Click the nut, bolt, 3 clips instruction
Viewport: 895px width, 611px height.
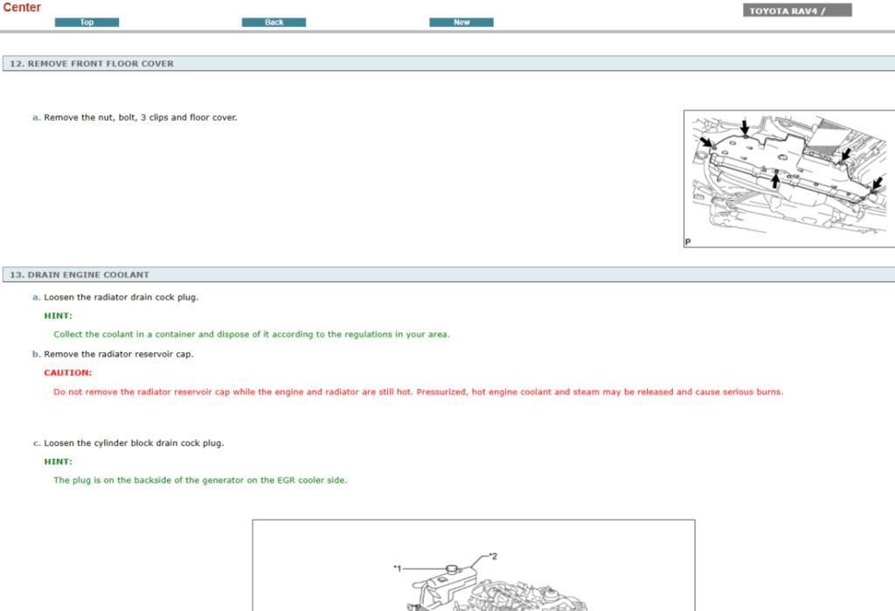pos(140,117)
